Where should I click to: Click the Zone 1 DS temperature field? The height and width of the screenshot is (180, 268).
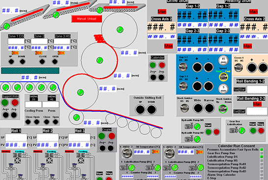click(16, 41)
